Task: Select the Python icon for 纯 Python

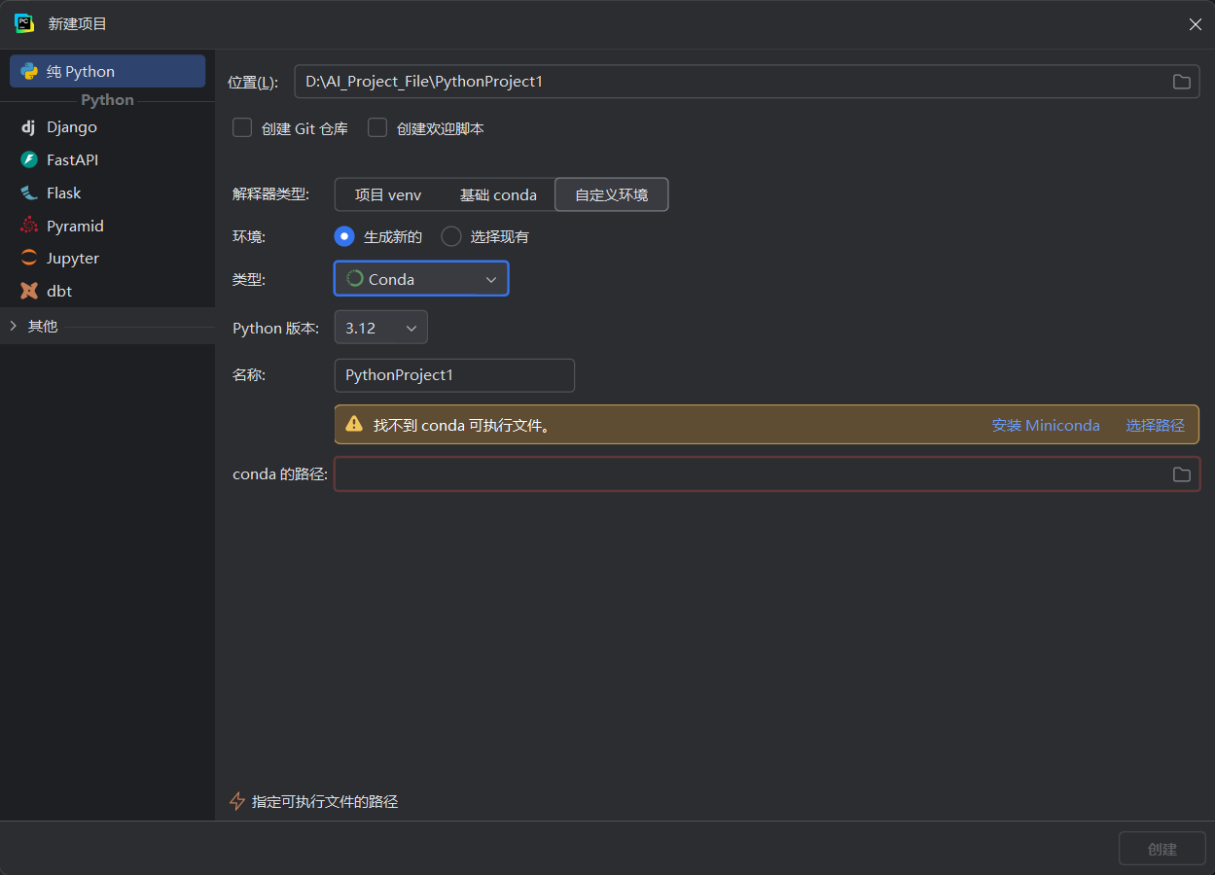Action: [x=29, y=71]
